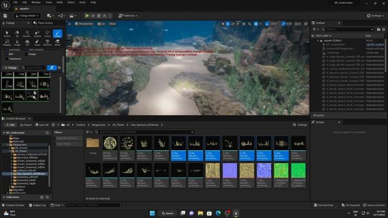Toggle the Foliage filter checkbox
388x218 pixels.
[26, 54]
